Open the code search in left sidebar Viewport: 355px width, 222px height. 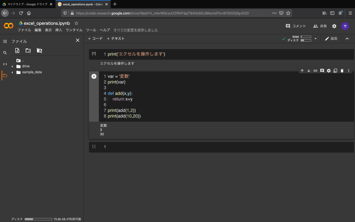point(5,52)
